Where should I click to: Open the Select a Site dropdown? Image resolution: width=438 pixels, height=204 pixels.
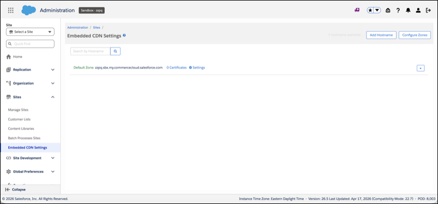pos(30,32)
